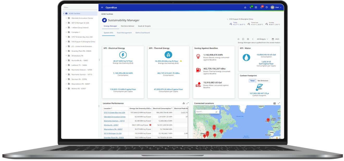Select Total in Carbon Footprint toggle
This screenshot has height=161, width=344.
coord(252,81)
